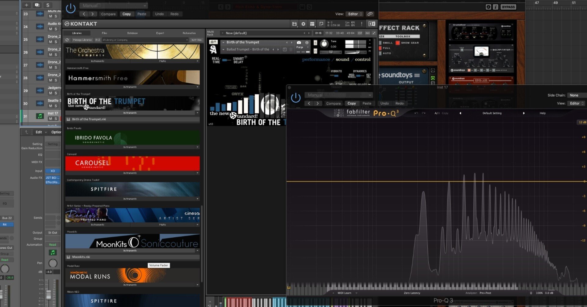Switch to Kontakt Expert tab
587x307 pixels.
(160, 33)
